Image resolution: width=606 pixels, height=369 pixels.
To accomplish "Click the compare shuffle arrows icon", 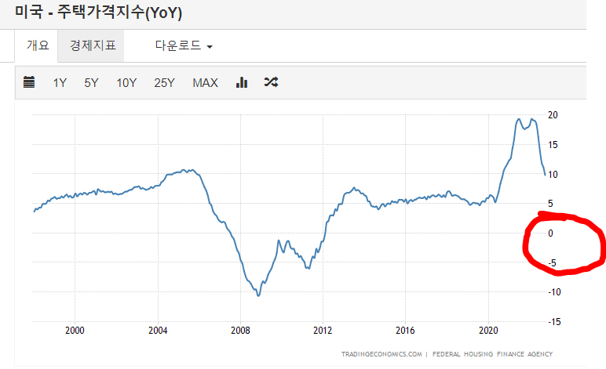I will (x=271, y=81).
